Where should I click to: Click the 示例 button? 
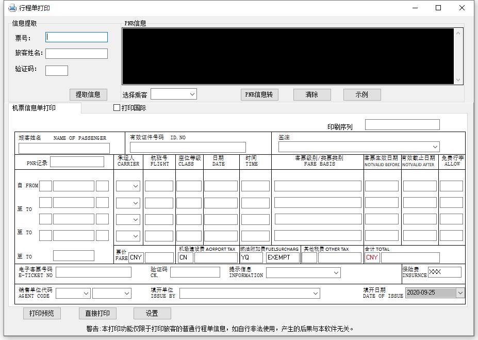coord(362,94)
